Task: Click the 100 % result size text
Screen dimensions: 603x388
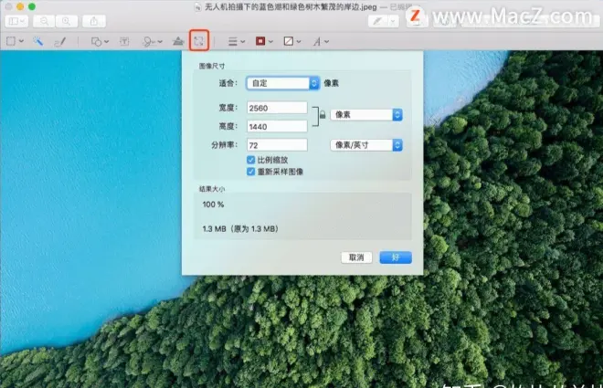Action: 213,204
